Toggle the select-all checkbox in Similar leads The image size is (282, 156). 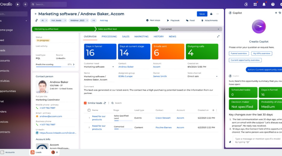89,110
